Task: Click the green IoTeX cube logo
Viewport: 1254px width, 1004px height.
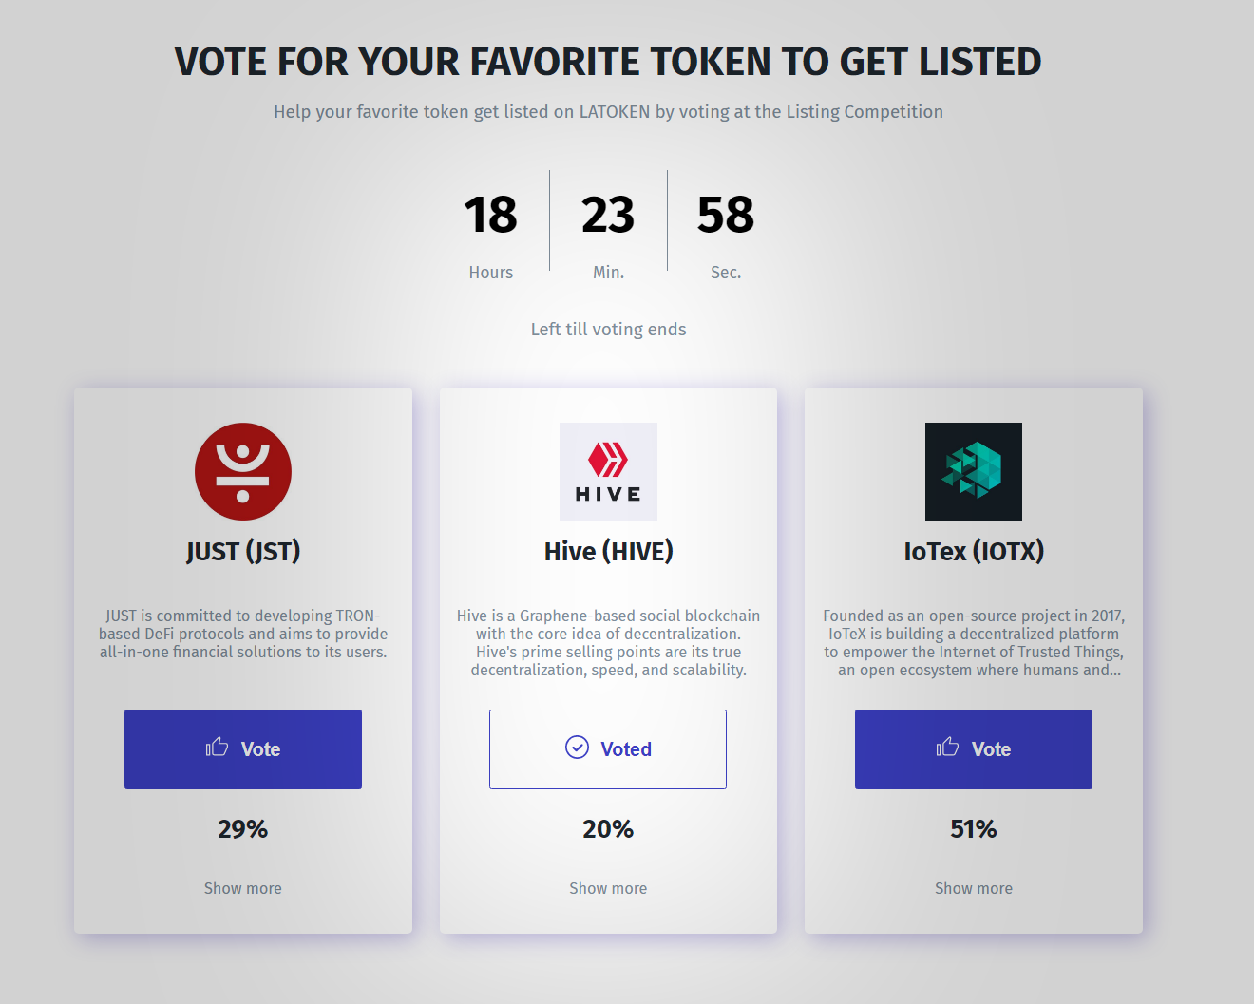Action: [974, 471]
